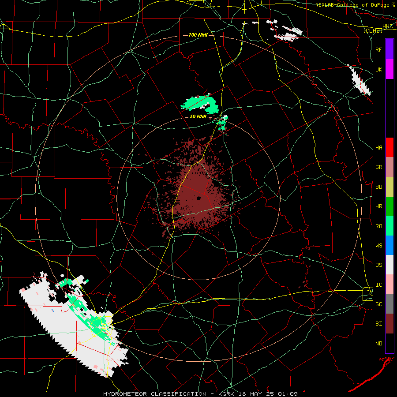Click the BI legend label
Viewport: 397px width, 397px height.
[379, 324]
